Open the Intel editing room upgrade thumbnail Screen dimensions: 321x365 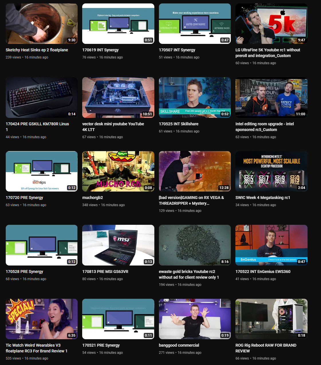point(271,97)
